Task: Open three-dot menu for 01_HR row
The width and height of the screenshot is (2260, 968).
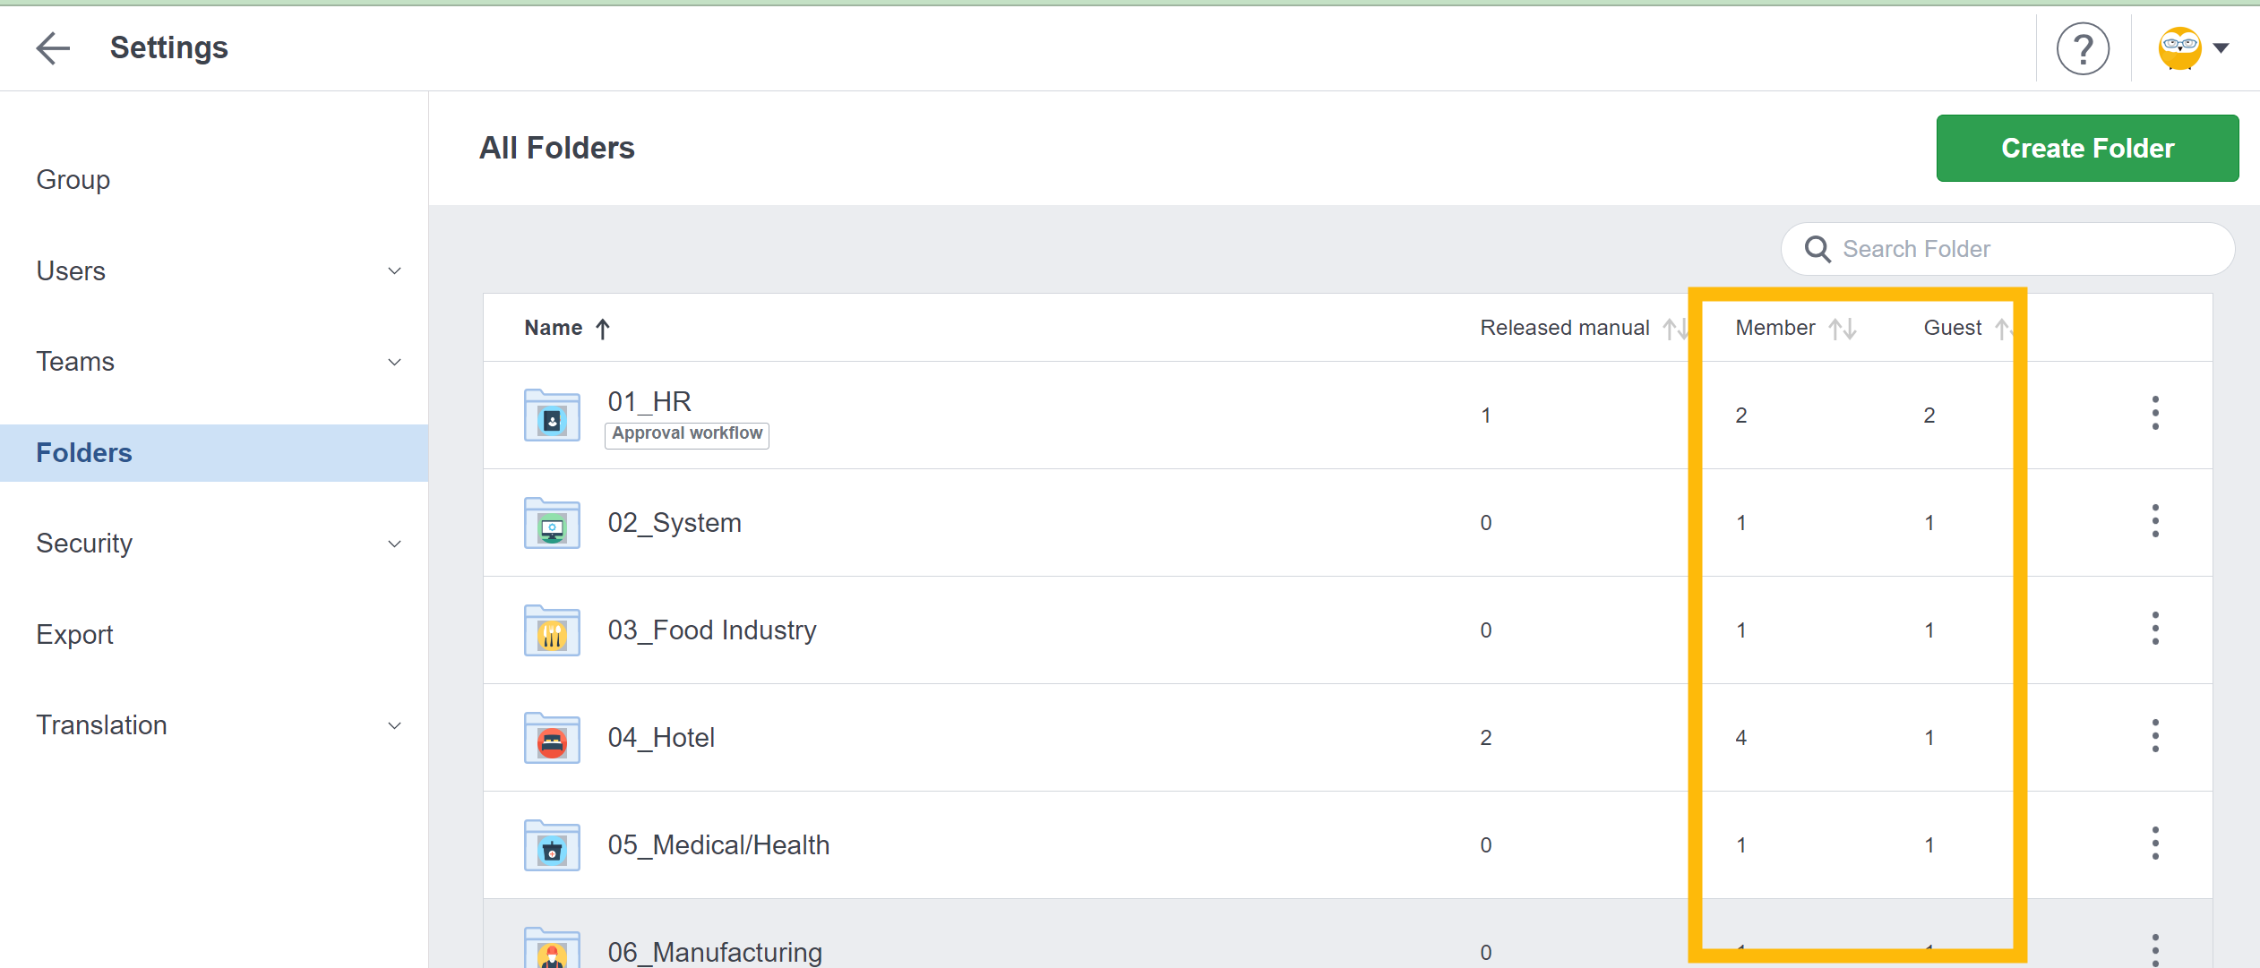Action: coord(2155,414)
